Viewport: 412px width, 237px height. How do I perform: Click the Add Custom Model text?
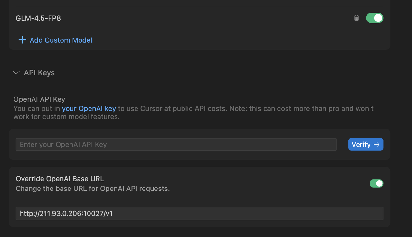pos(61,40)
